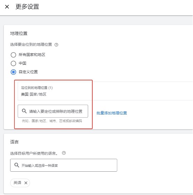Click help icon next to 选择要定位到的地理位置
Image resolution: width=193 pixels, height=195 pixels.
56,45
